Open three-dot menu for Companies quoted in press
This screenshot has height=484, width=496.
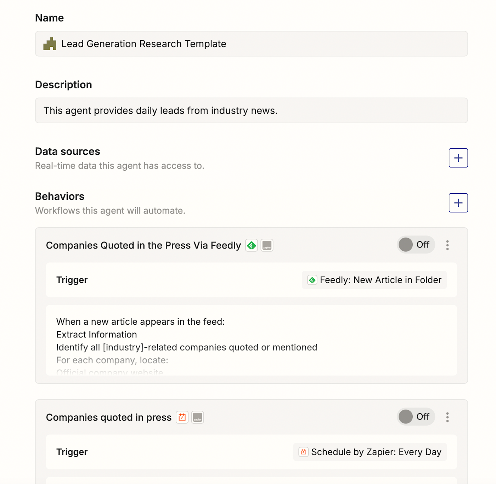coord(447,417)
